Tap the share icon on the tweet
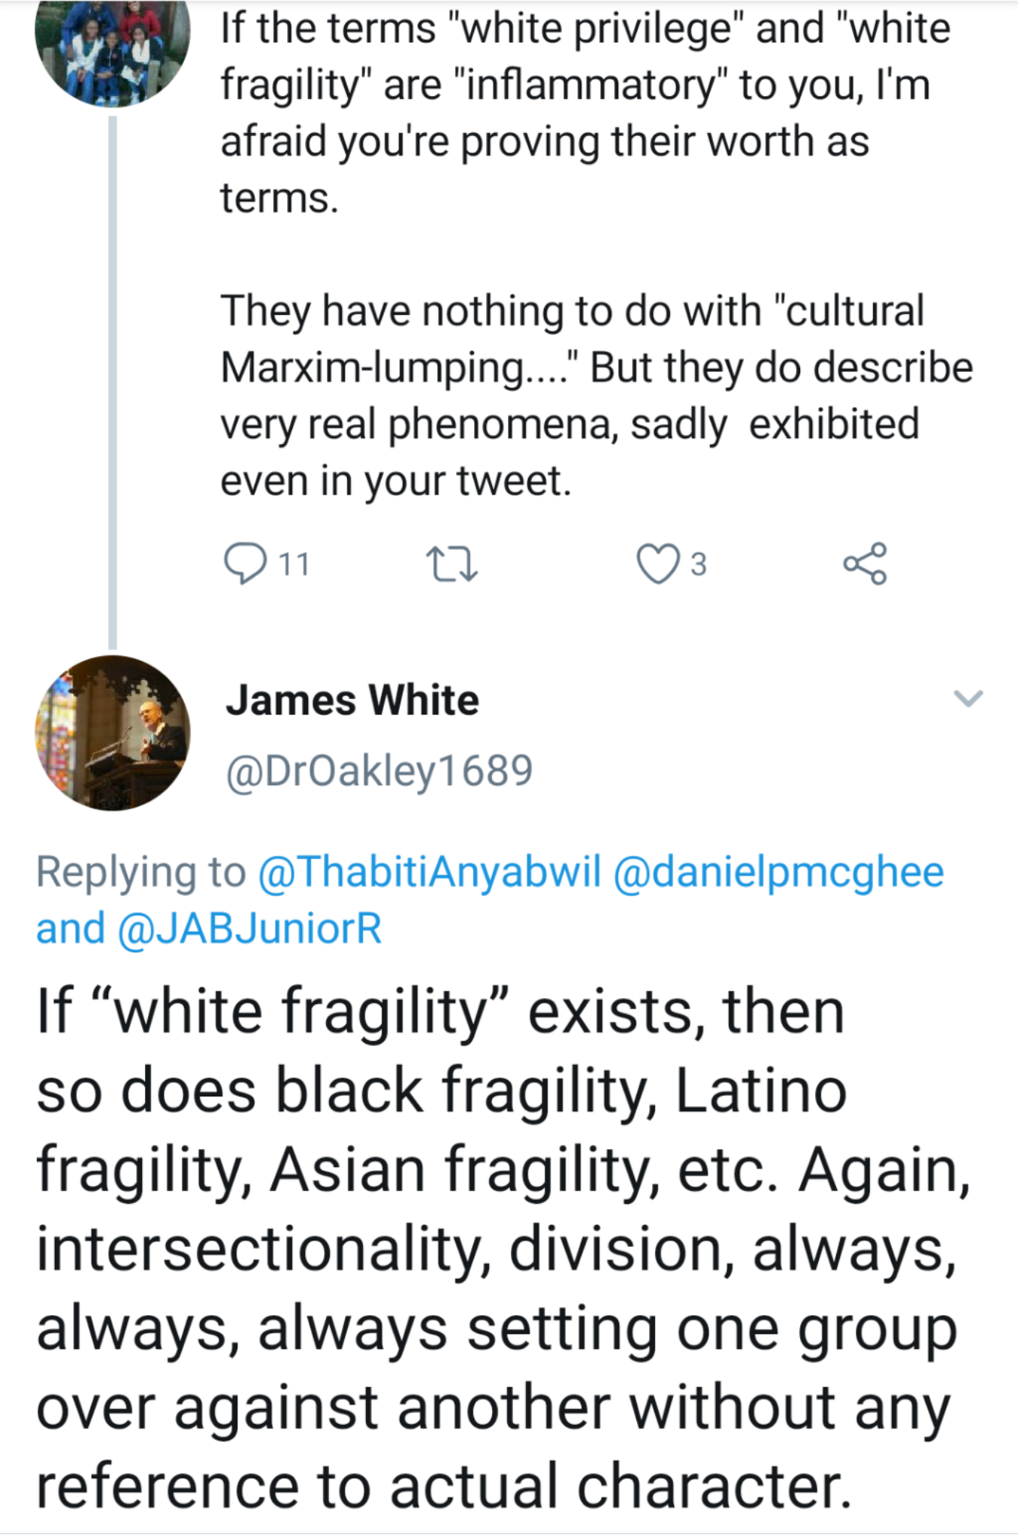 pos(865,564)
